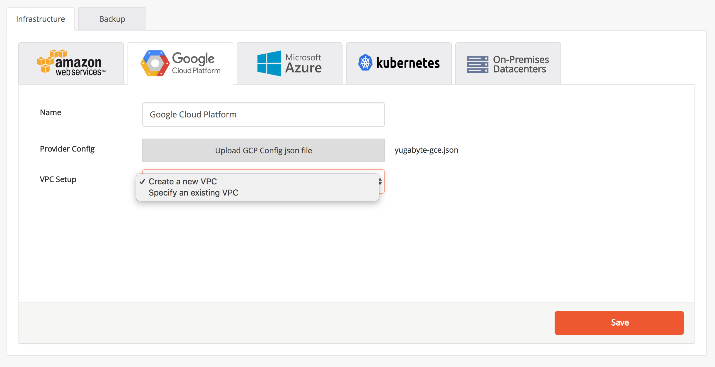Select Specify an existing VPC option
715x367 pixels.
(x=194, y=193)
